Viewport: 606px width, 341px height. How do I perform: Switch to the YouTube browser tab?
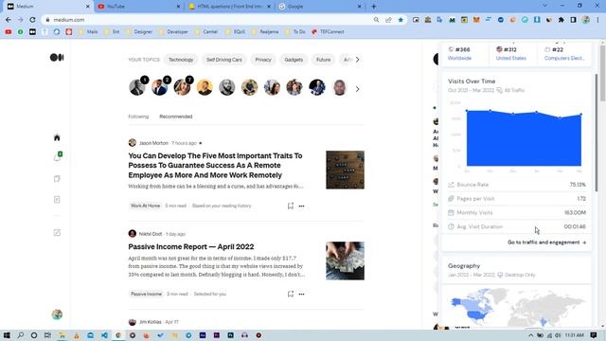pyautogui.click(x=138, y=7)
